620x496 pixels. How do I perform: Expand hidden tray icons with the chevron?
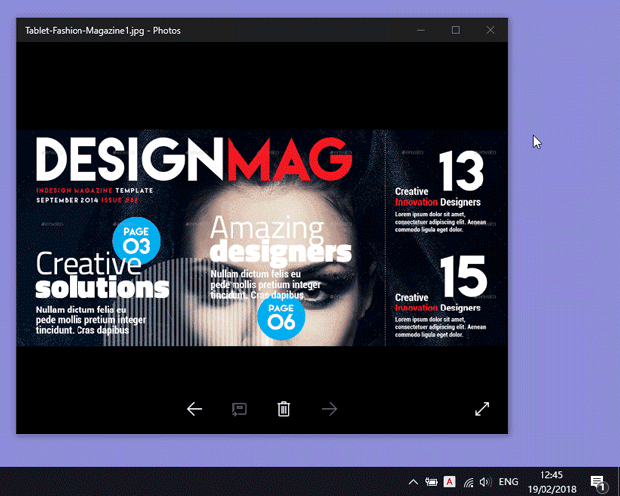pyautogui.click(x=413, y=482)
